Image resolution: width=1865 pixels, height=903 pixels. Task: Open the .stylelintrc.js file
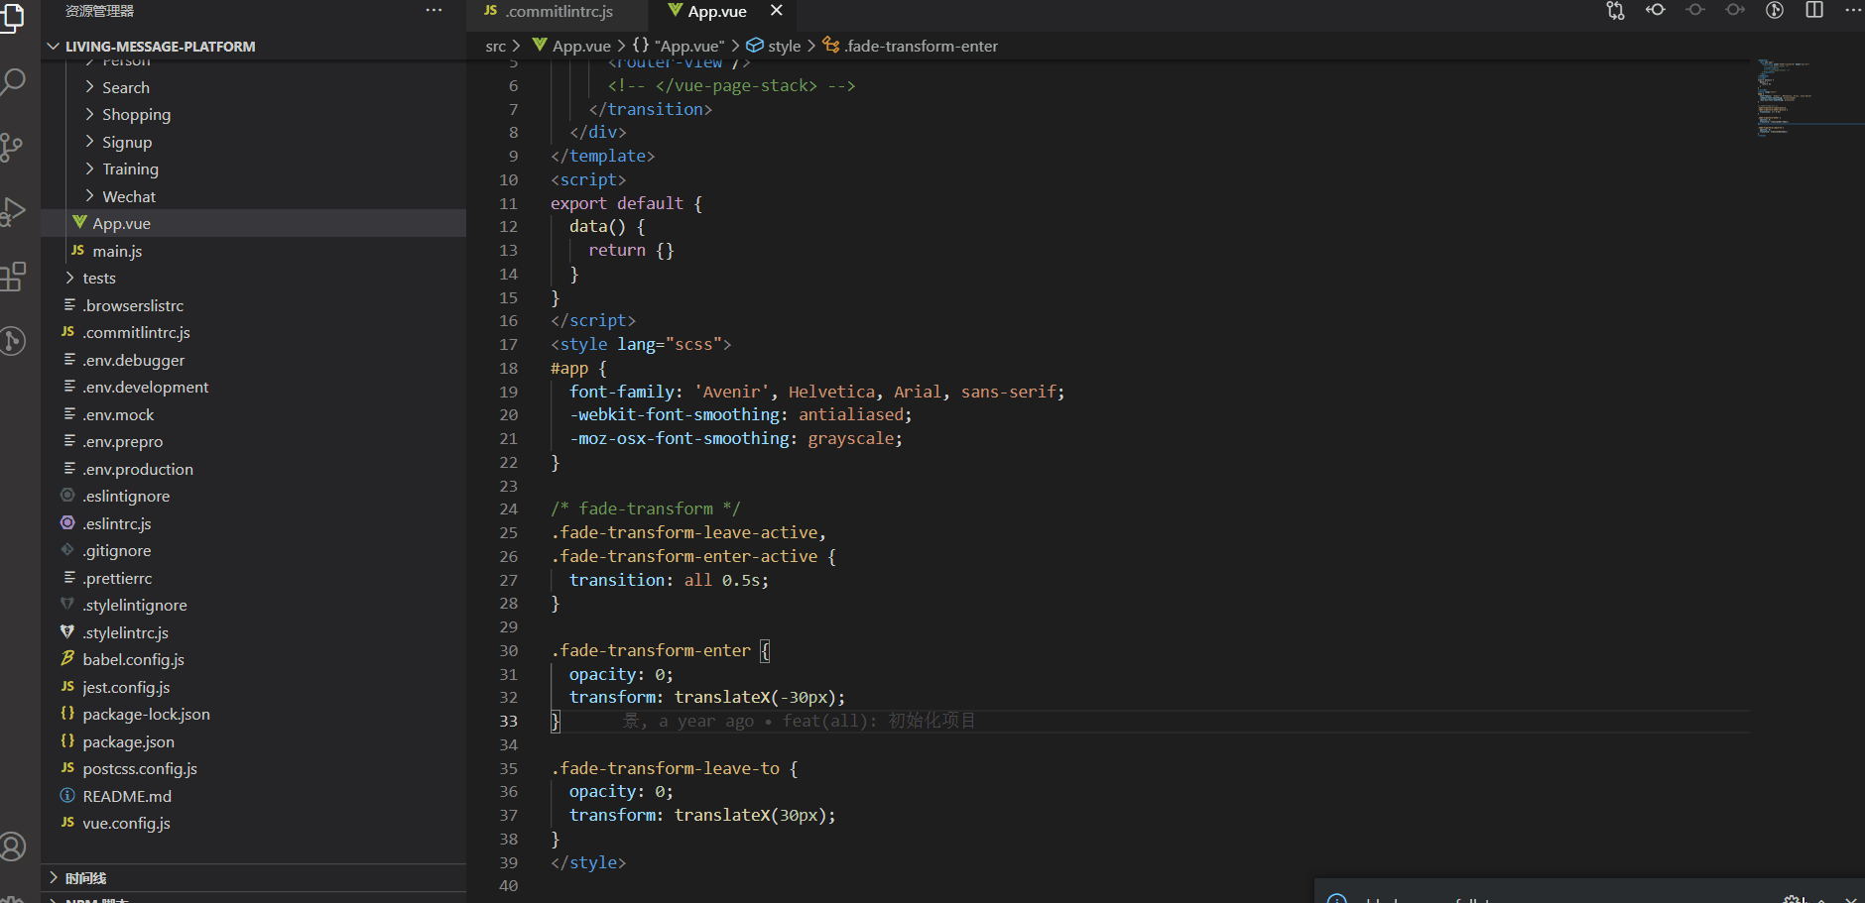253,633
